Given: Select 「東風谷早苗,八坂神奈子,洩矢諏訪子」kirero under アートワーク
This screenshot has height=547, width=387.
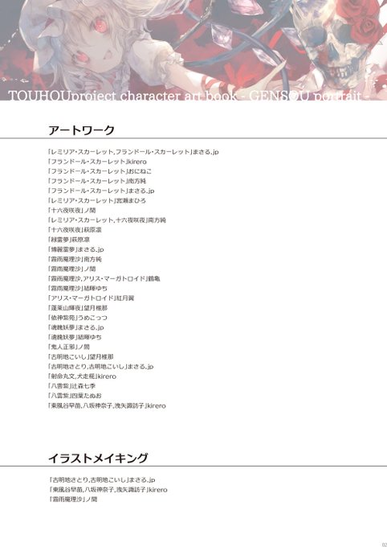Looking at the screenshot, I should 107,405.
